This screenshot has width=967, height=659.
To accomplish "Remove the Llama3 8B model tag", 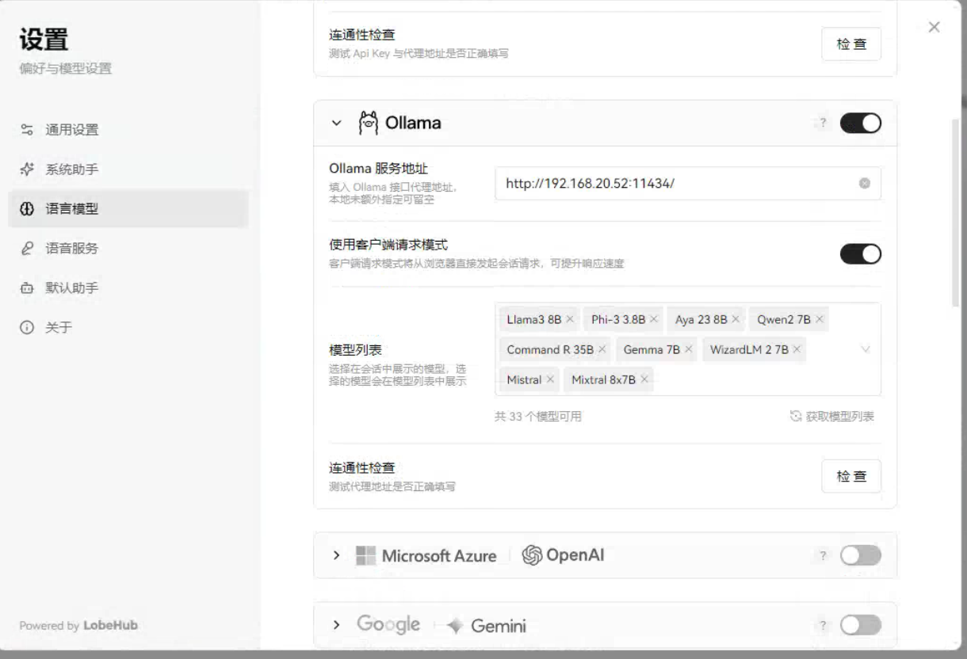I will pyautogui.click(x=570, y=318).
